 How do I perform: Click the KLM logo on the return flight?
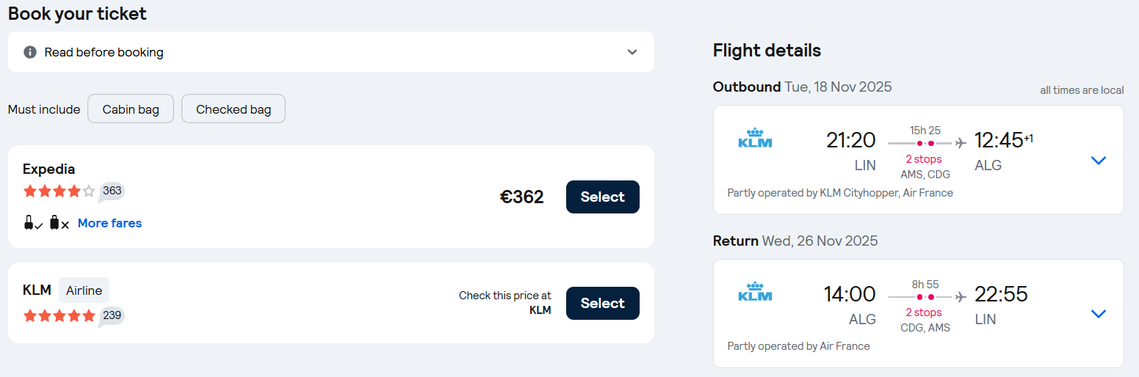(x=755, y=293)
